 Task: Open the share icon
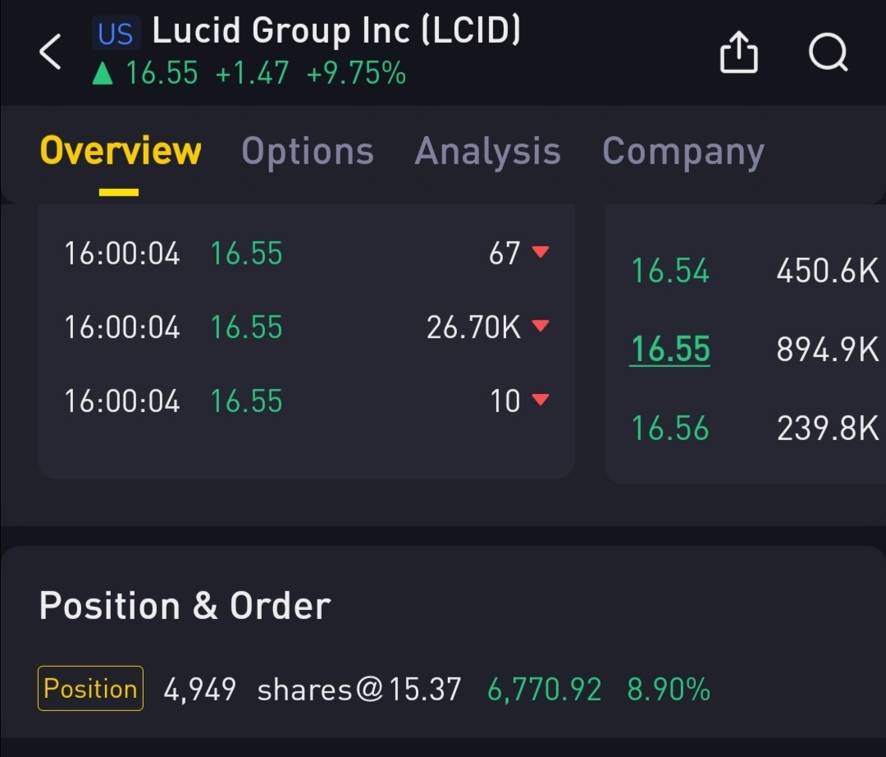[x=738, y=53]
